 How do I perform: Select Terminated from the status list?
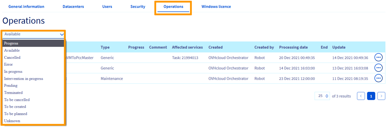(x=13, y=93)
